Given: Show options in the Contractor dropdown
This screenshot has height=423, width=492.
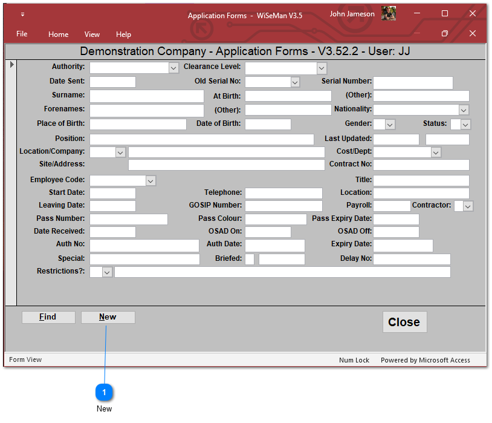Looking at the screenshot, I should [468, 206].
